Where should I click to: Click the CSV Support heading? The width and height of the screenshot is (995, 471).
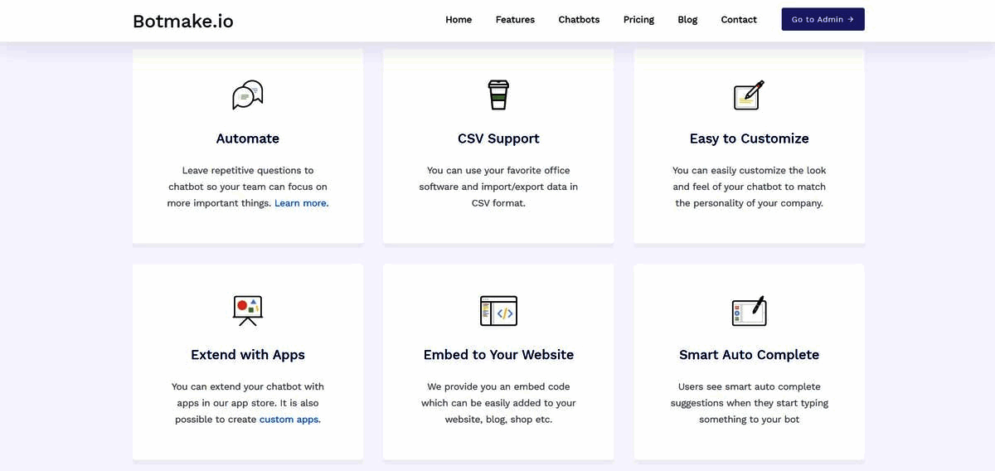tap(498, 138)
